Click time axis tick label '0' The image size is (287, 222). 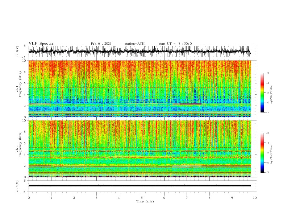coord(29,198)
